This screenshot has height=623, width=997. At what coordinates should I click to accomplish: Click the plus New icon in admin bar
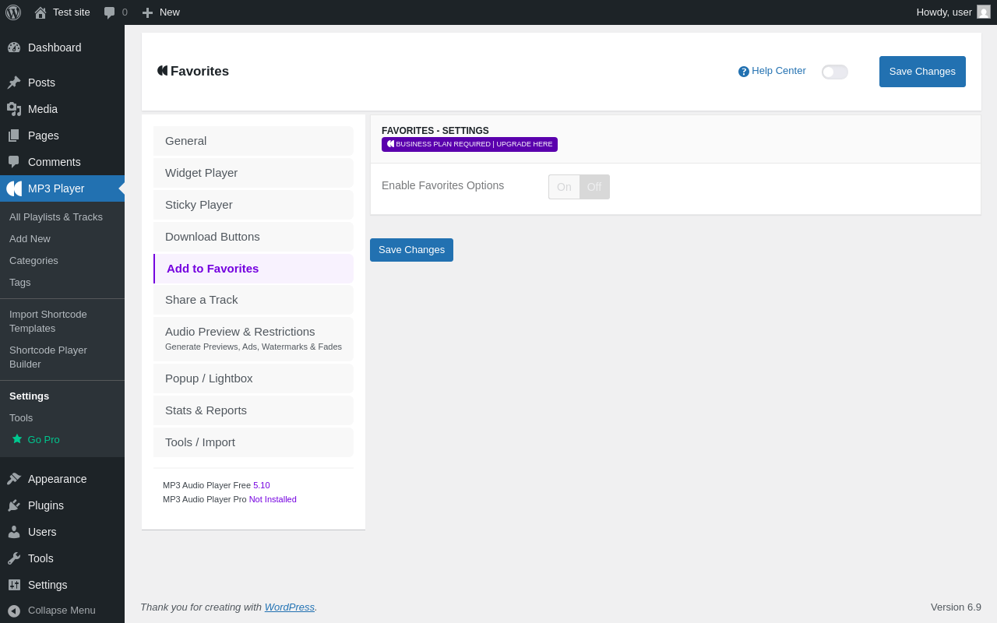pos(147,12)
